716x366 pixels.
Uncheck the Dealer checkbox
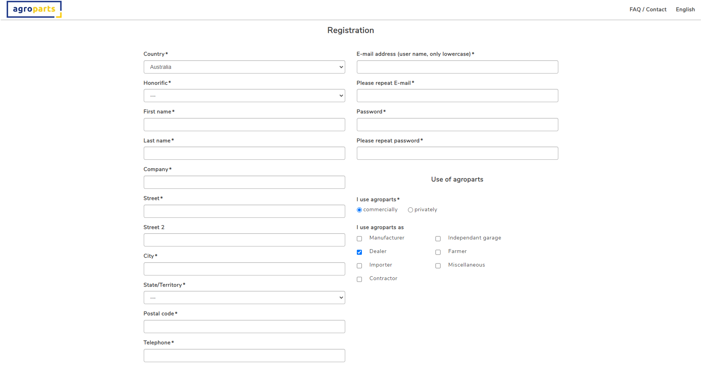(360, 252)
